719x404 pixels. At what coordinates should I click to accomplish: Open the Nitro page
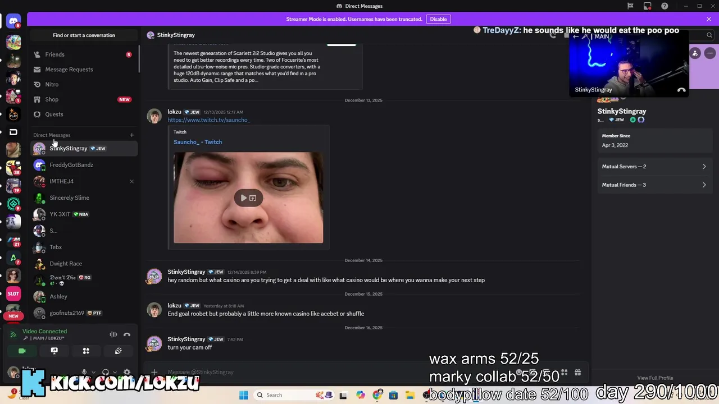[83, 84]
